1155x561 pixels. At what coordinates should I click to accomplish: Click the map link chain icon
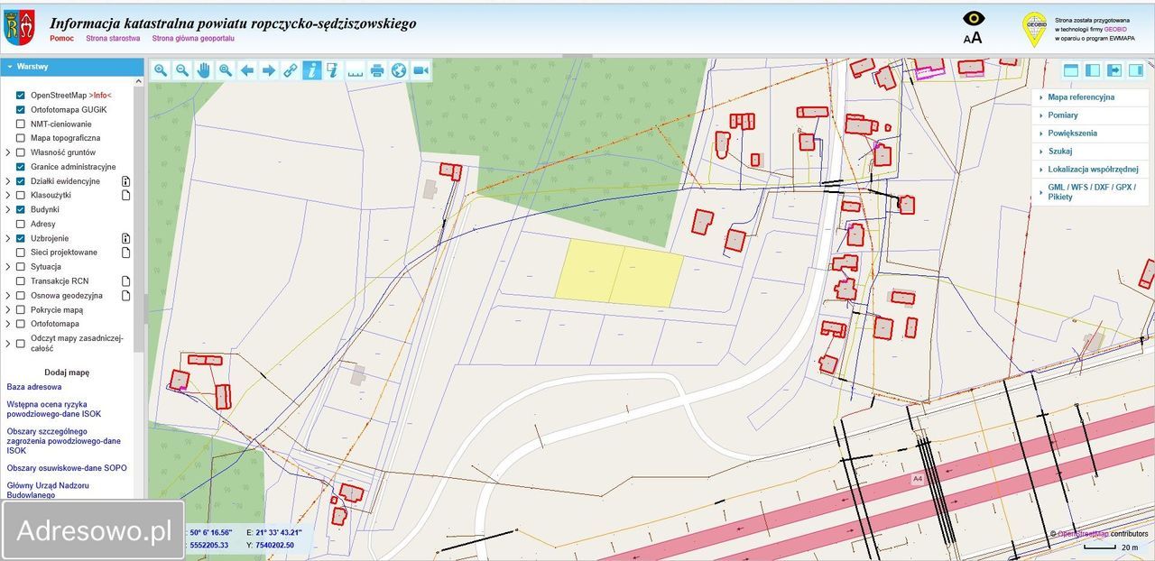point(291,70)
